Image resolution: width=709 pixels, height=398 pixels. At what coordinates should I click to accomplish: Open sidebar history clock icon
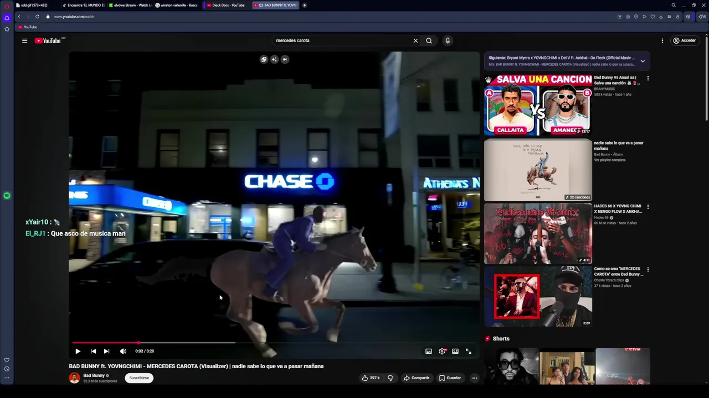[7, 369]
